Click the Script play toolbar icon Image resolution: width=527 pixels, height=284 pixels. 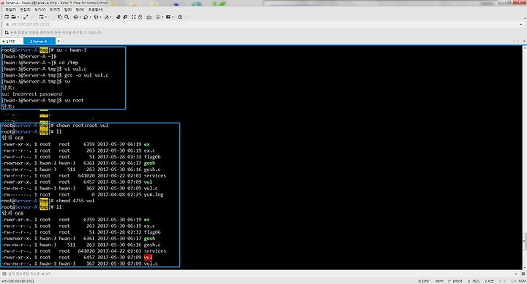[158, 17]
